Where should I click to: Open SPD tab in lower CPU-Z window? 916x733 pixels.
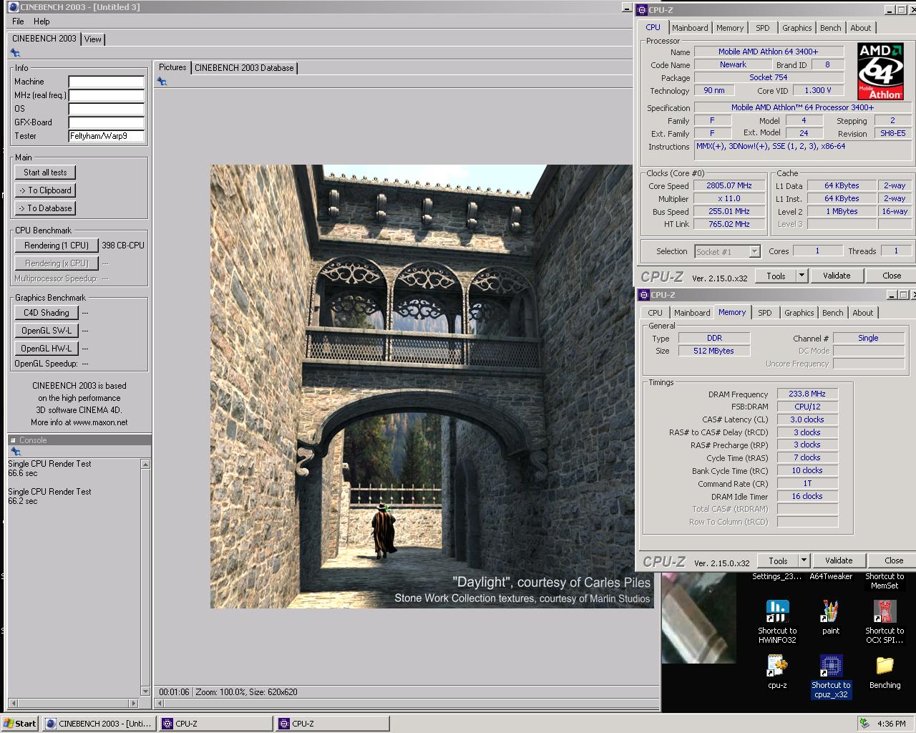765,313
